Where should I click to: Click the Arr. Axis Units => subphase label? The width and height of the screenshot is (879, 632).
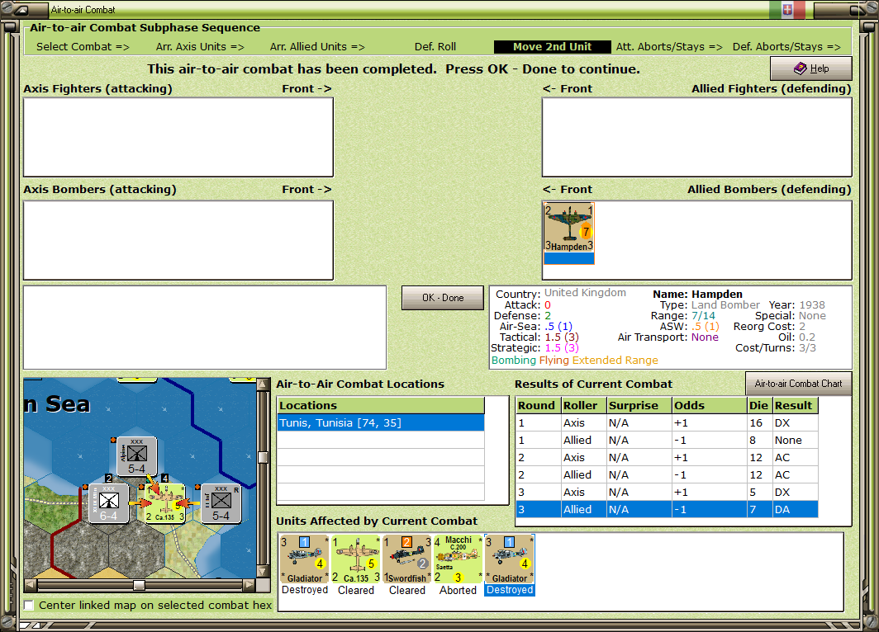pos(200,47)
